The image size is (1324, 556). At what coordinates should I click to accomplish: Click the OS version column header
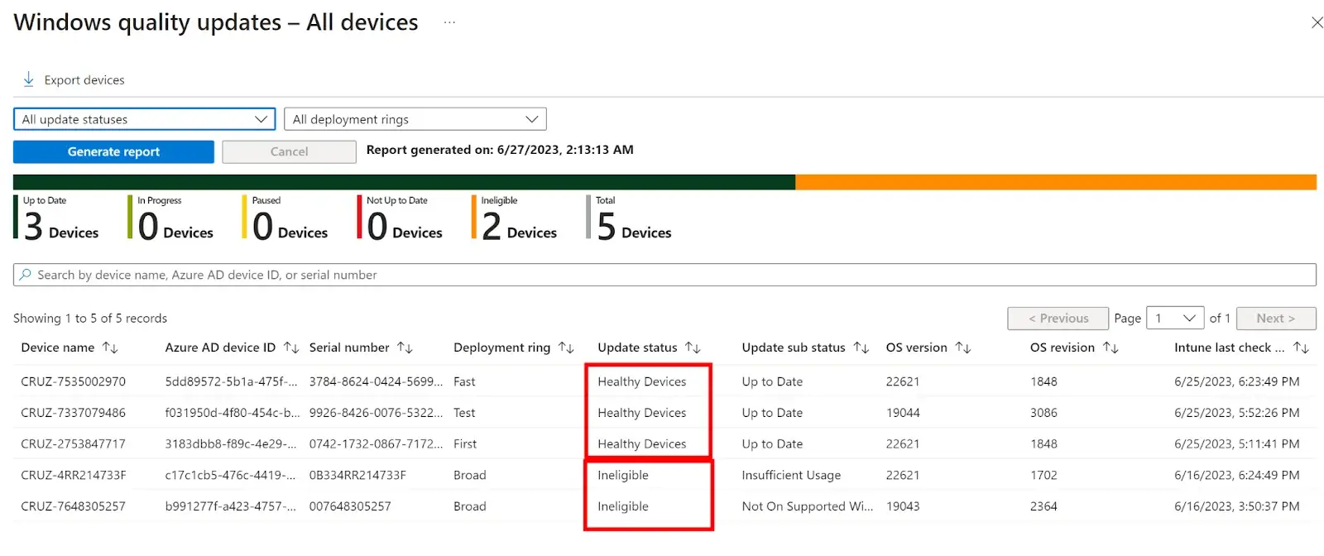coord(916,347)
